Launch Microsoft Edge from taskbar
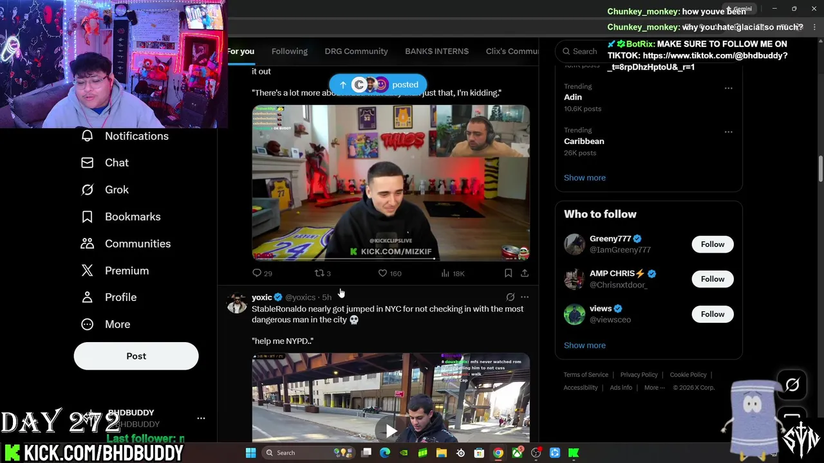The height and width of the screenshot is (463, 824). 385,453
